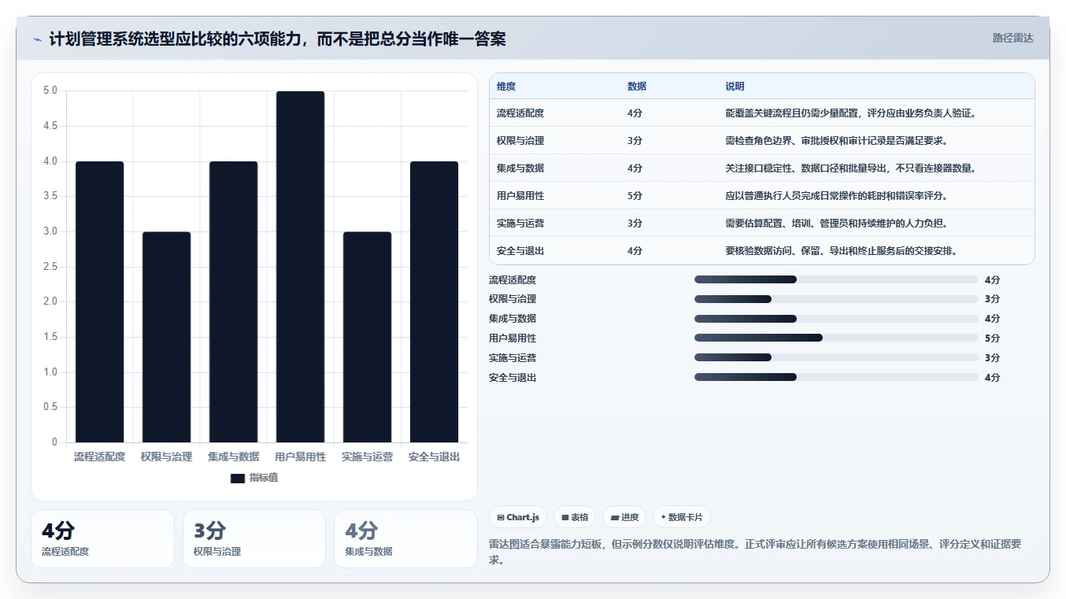Click the description starting with 应以普通执行人员
This screenshot has height=599, width=1066.
pos(836,196)
